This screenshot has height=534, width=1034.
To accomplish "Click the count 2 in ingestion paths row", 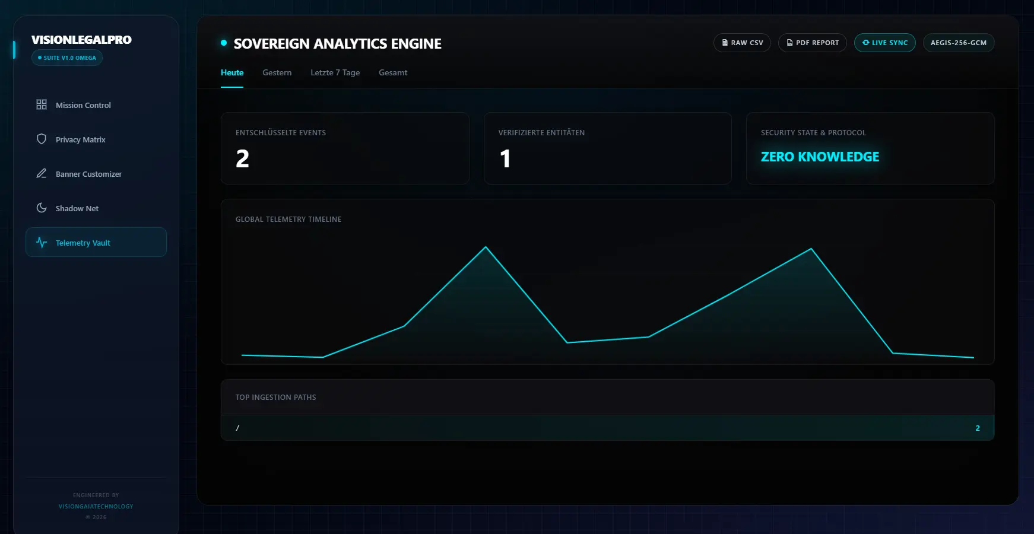I will pyautogui.click(x=978, y=428).
